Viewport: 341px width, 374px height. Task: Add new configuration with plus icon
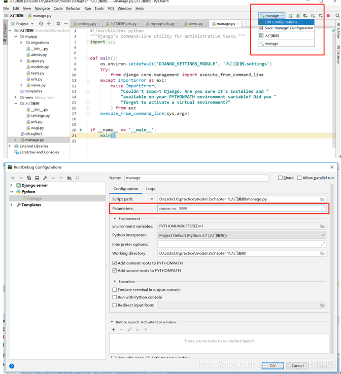[13, 178]
